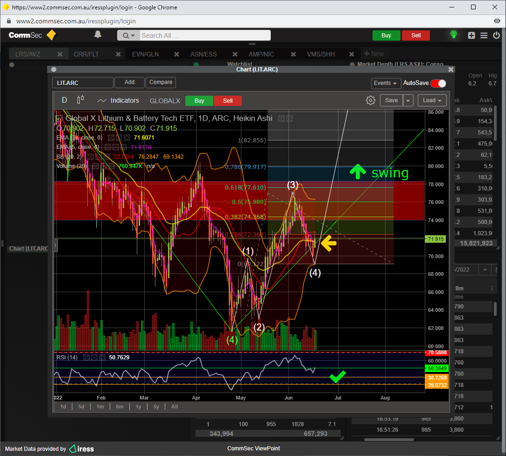506x456 pixels.
Task: Click the CommSec diamond logo
Action: pyautogui.click(x=51, y=35)
